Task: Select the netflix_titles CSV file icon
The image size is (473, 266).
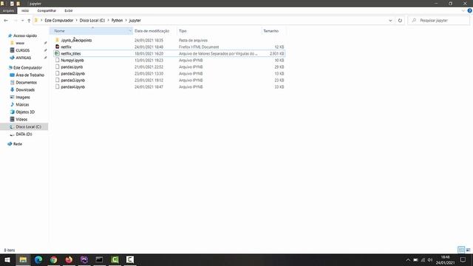Action: 57,53
